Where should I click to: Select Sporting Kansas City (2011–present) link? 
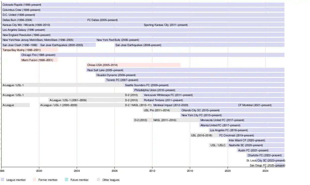tap(166, 25)
